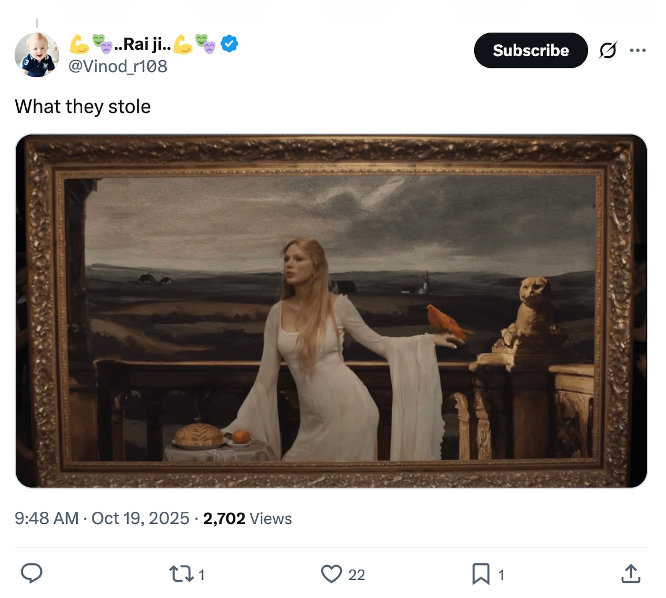Open the baby profile avatar
This screenshot has width=666, height=598.
click(37, 55)
